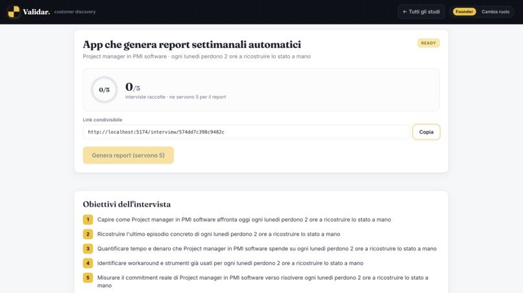This screenshot has height=293, width=523.
Task: Copy the interview link with Copia
Action: [x=426, y=132]
